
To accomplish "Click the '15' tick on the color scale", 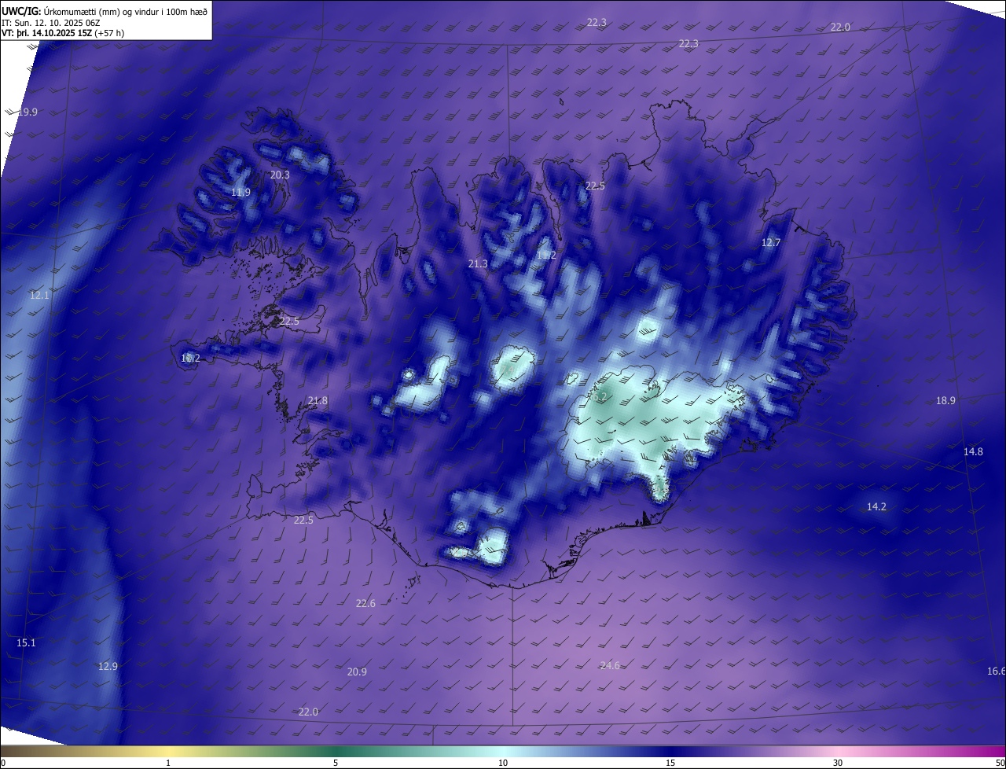I will pyautogui.click(x=670, y=763).
